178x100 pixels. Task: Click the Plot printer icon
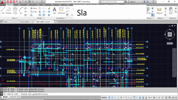pyautogui.click(x=42, y=2)
